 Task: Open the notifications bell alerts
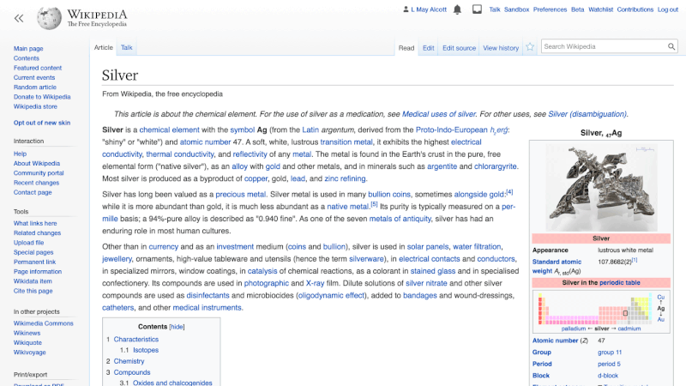click(x=457, y=9)
